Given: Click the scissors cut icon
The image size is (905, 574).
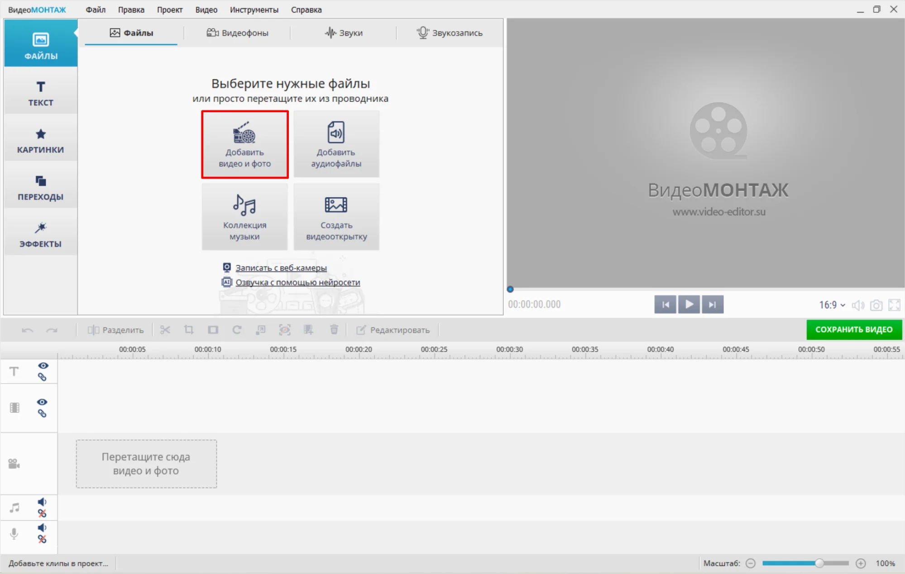Looking at the screenshot, I should click(165, 330).
